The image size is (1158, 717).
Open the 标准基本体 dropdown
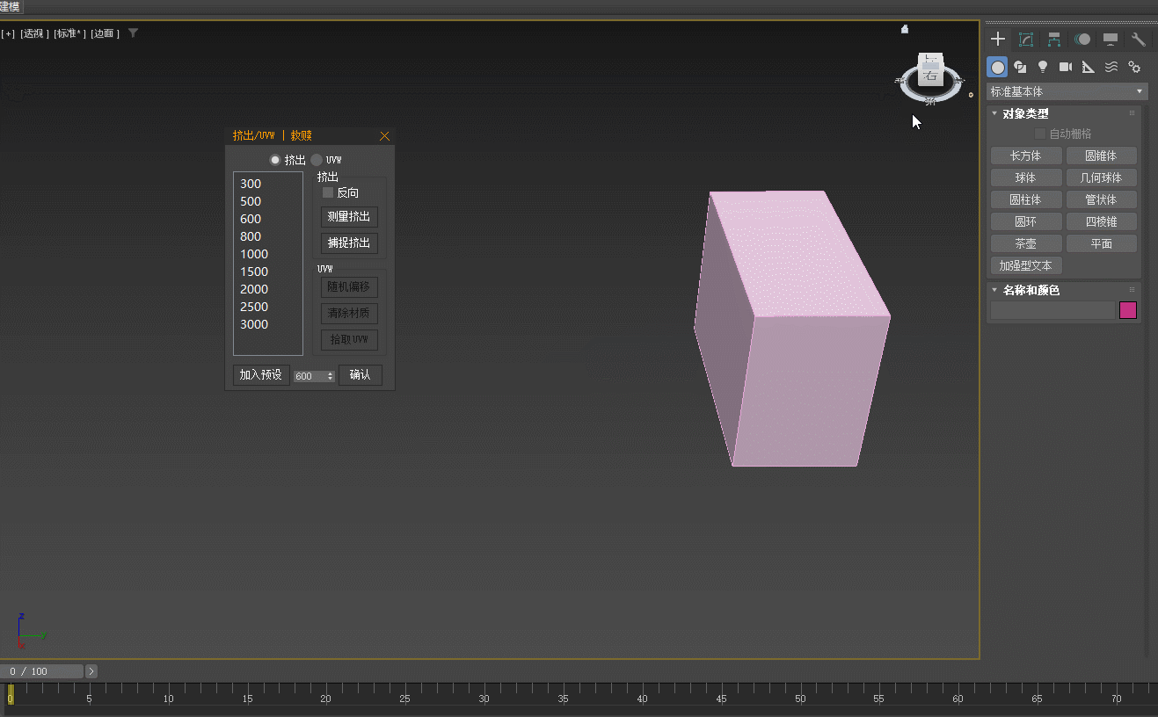tap(1067, 91)
